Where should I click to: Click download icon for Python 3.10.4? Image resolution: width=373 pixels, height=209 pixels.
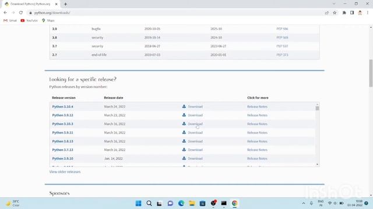[x=184, y=106]
